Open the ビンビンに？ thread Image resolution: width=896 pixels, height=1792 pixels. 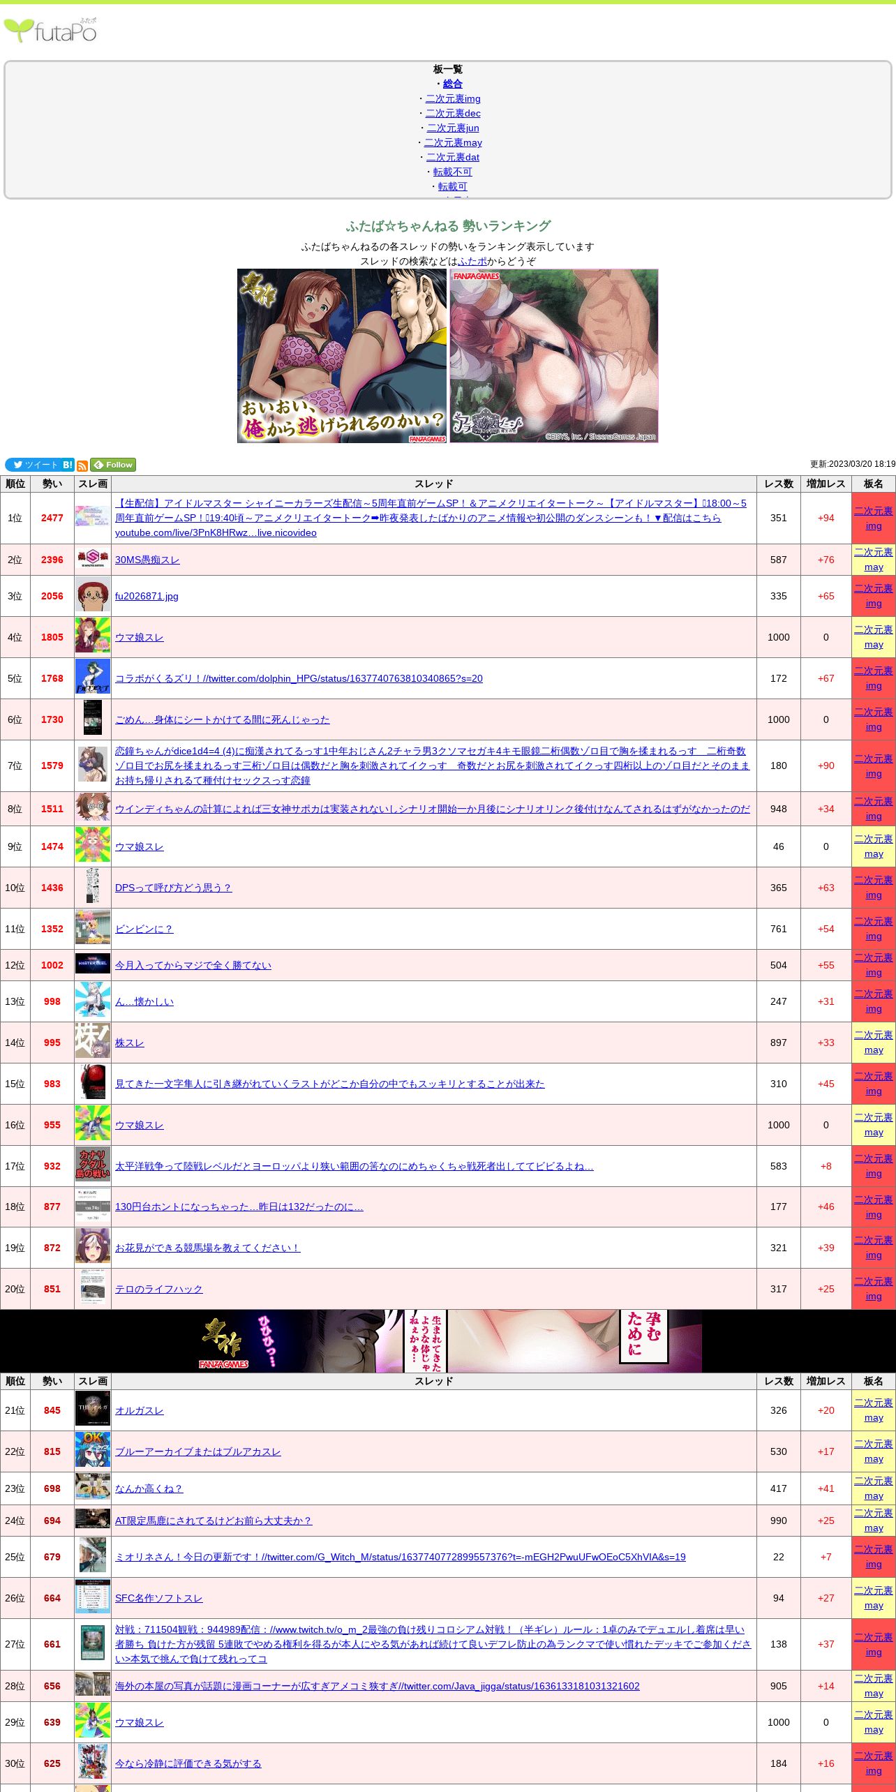click(x=144, y=929)
